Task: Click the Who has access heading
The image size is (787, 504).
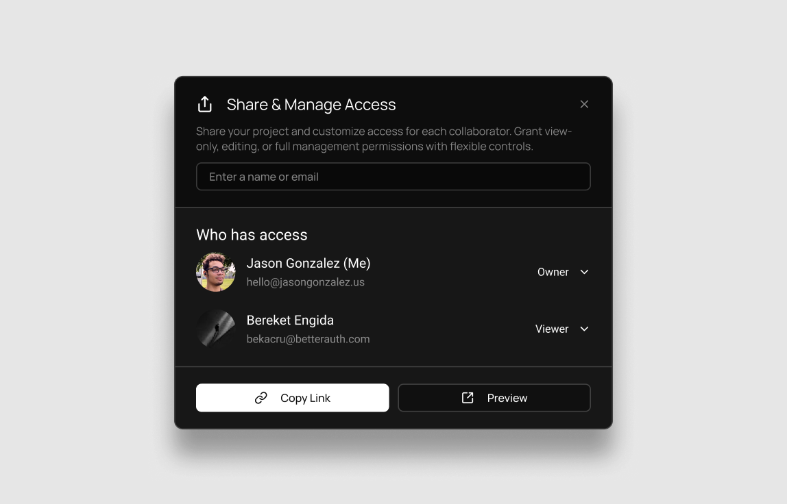Action: tap(252, 235)
